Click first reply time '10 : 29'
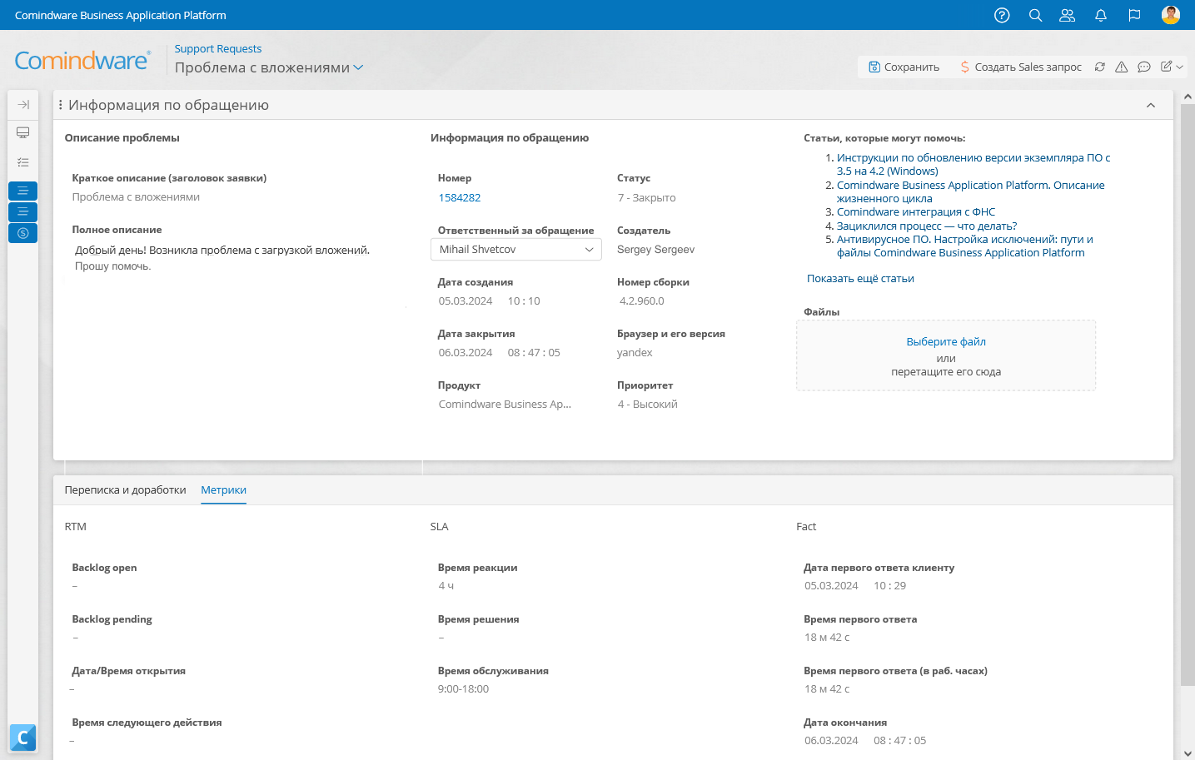The width and height of the screenshot is (1195, 760). click(889, 586)
